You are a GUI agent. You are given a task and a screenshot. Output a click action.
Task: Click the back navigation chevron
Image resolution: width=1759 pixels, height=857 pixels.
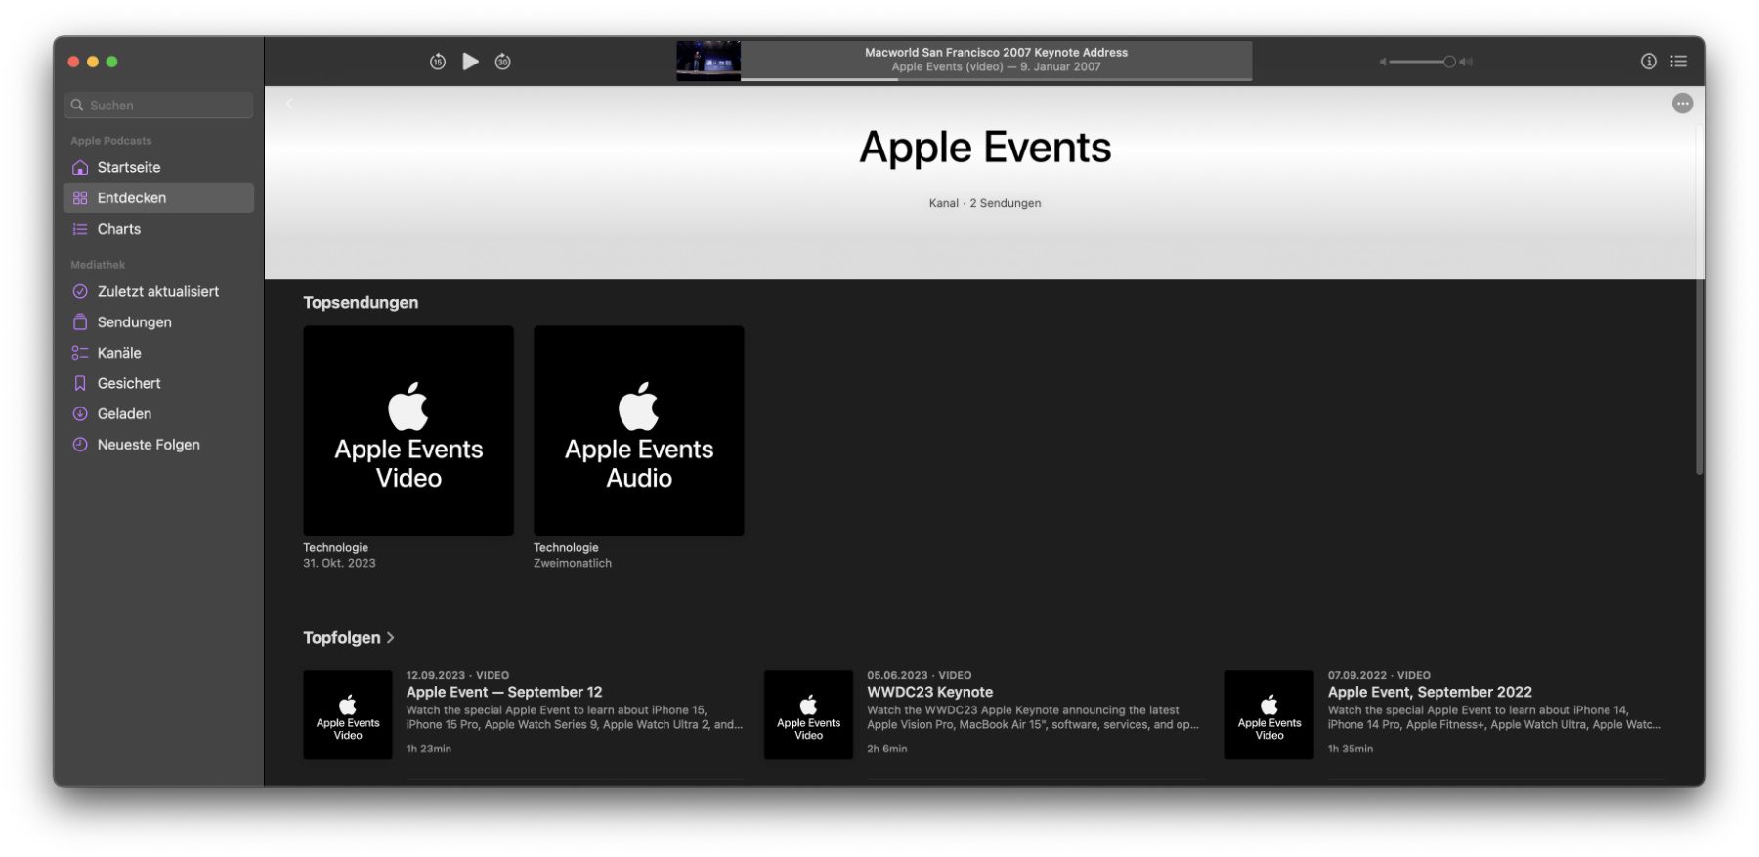289,104
